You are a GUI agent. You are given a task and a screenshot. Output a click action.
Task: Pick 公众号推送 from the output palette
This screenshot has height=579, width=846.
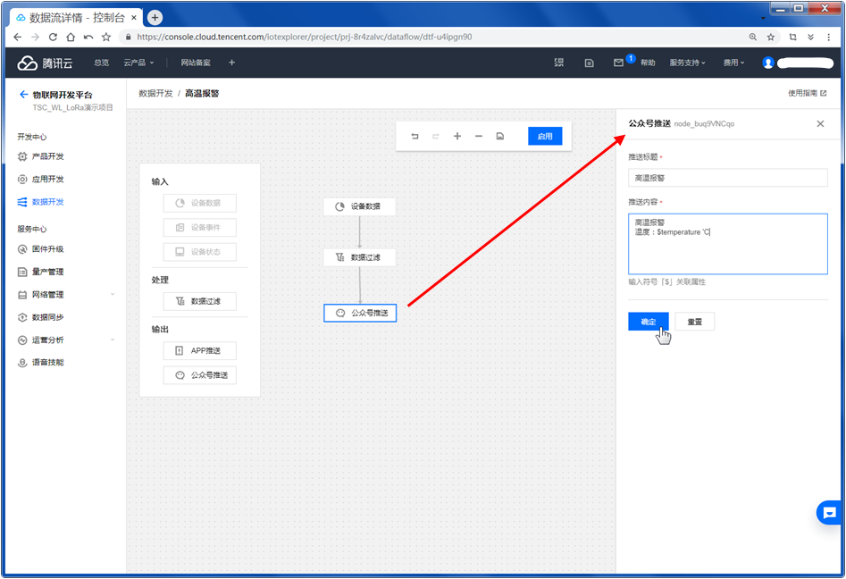point(199,375)
